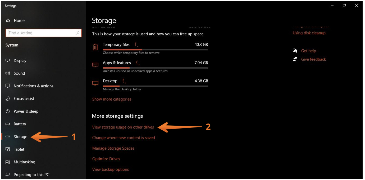Open Get help using its chat icon

(295, 51)
